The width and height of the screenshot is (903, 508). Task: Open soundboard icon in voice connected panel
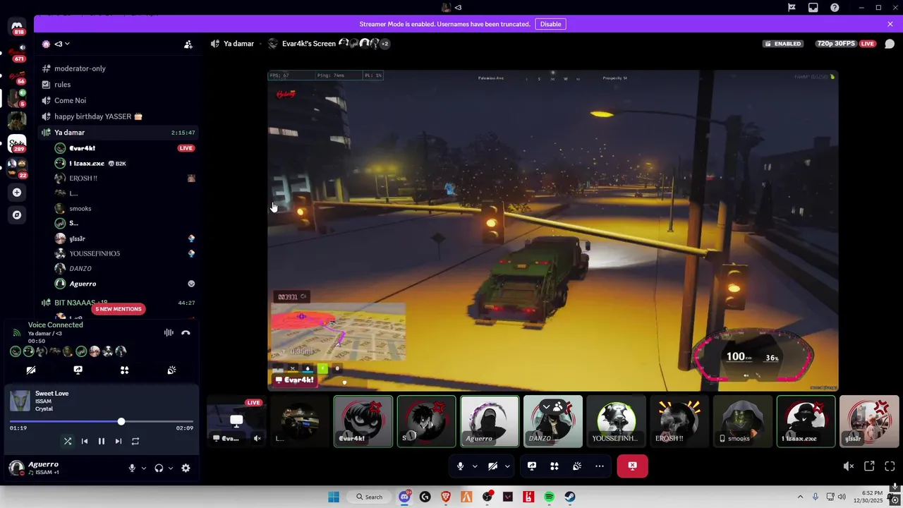click(x=171, y=370)
